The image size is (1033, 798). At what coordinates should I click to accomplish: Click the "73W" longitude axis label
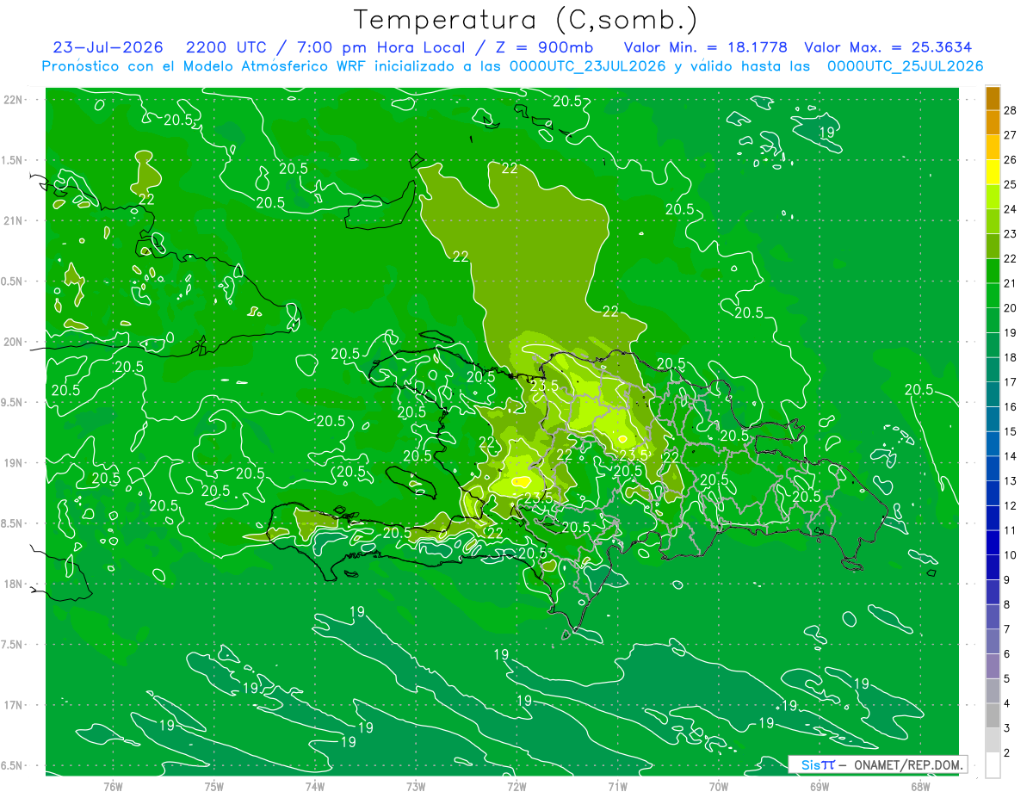(416, 785)
